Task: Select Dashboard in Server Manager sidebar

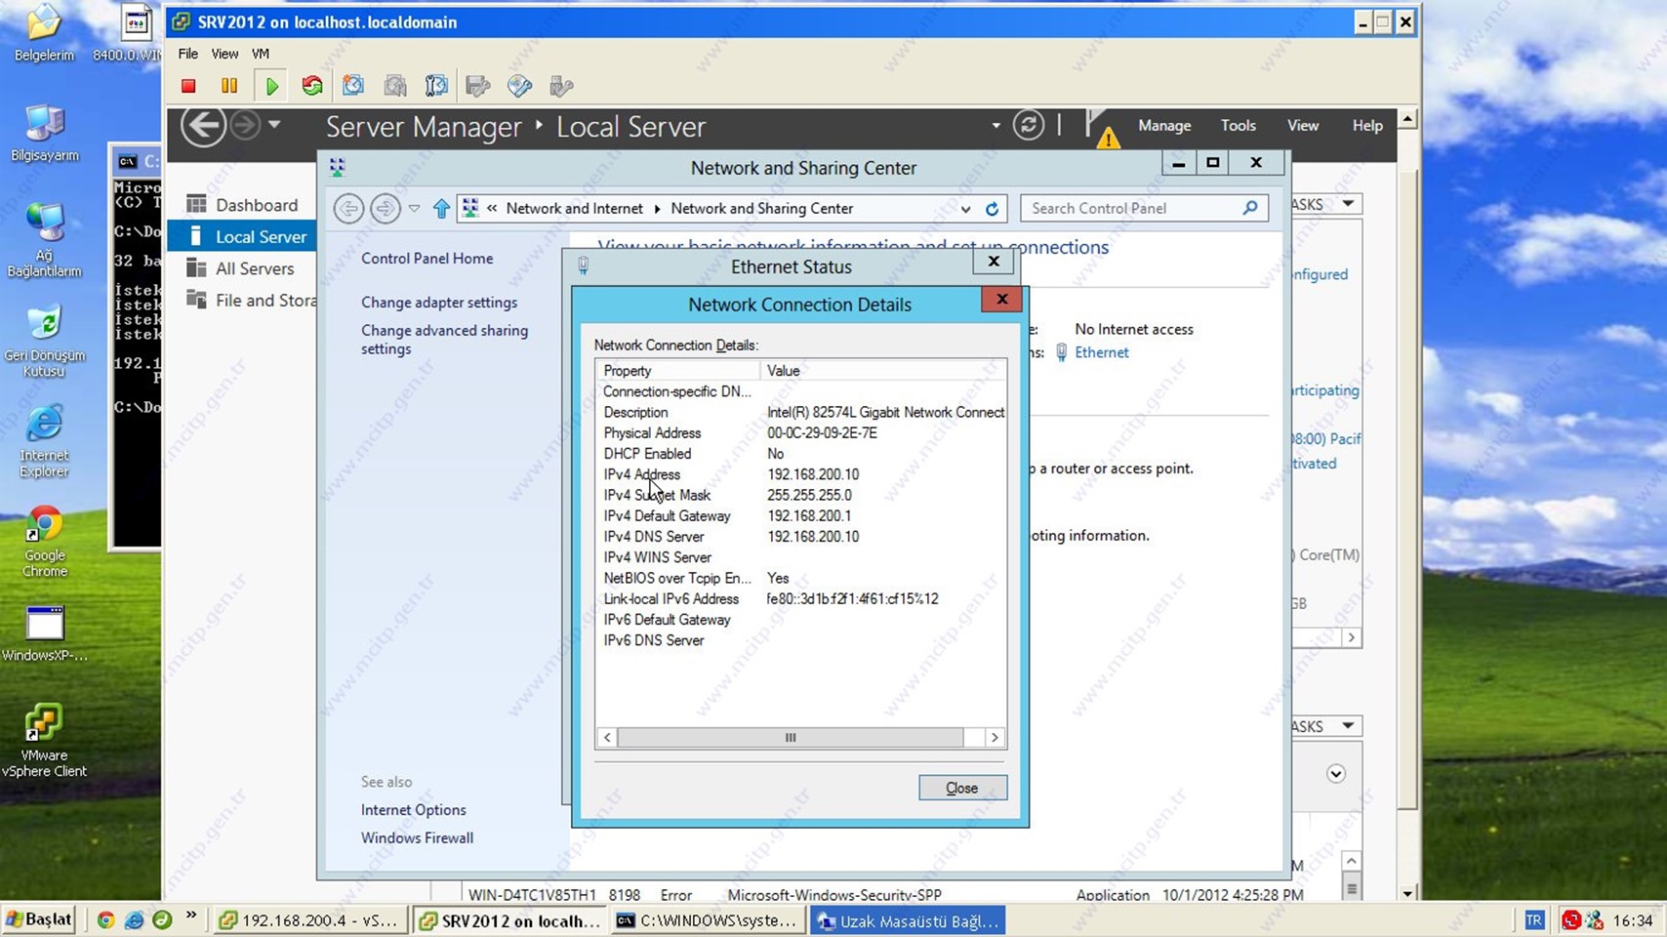Action: coord(243,205)
